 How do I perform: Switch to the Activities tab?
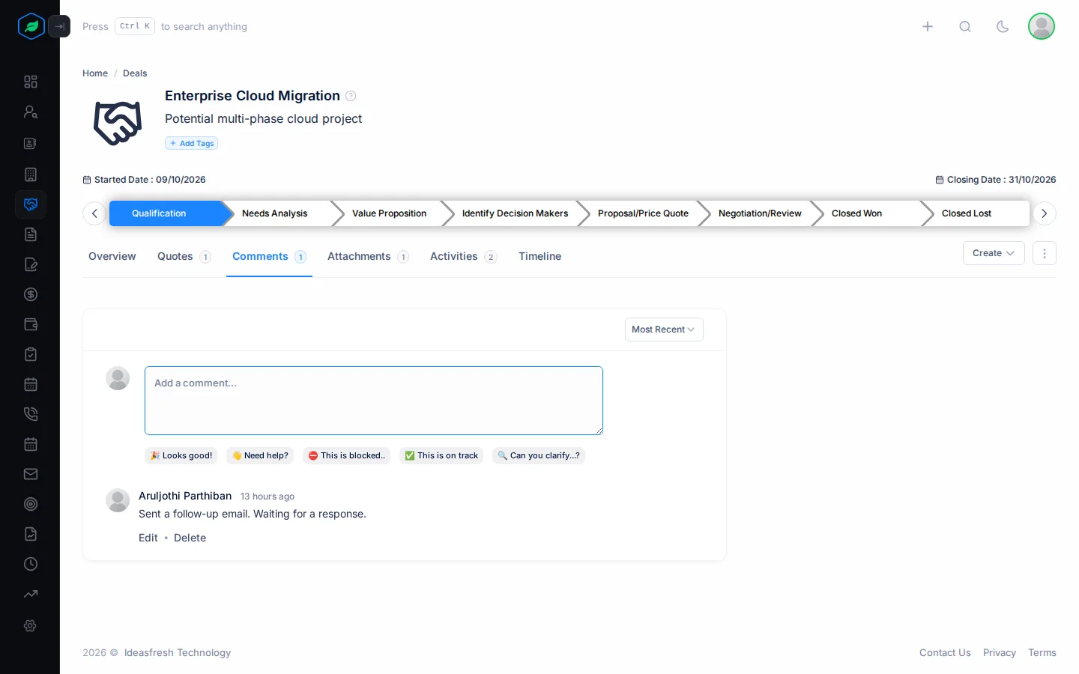pos(463,256)
